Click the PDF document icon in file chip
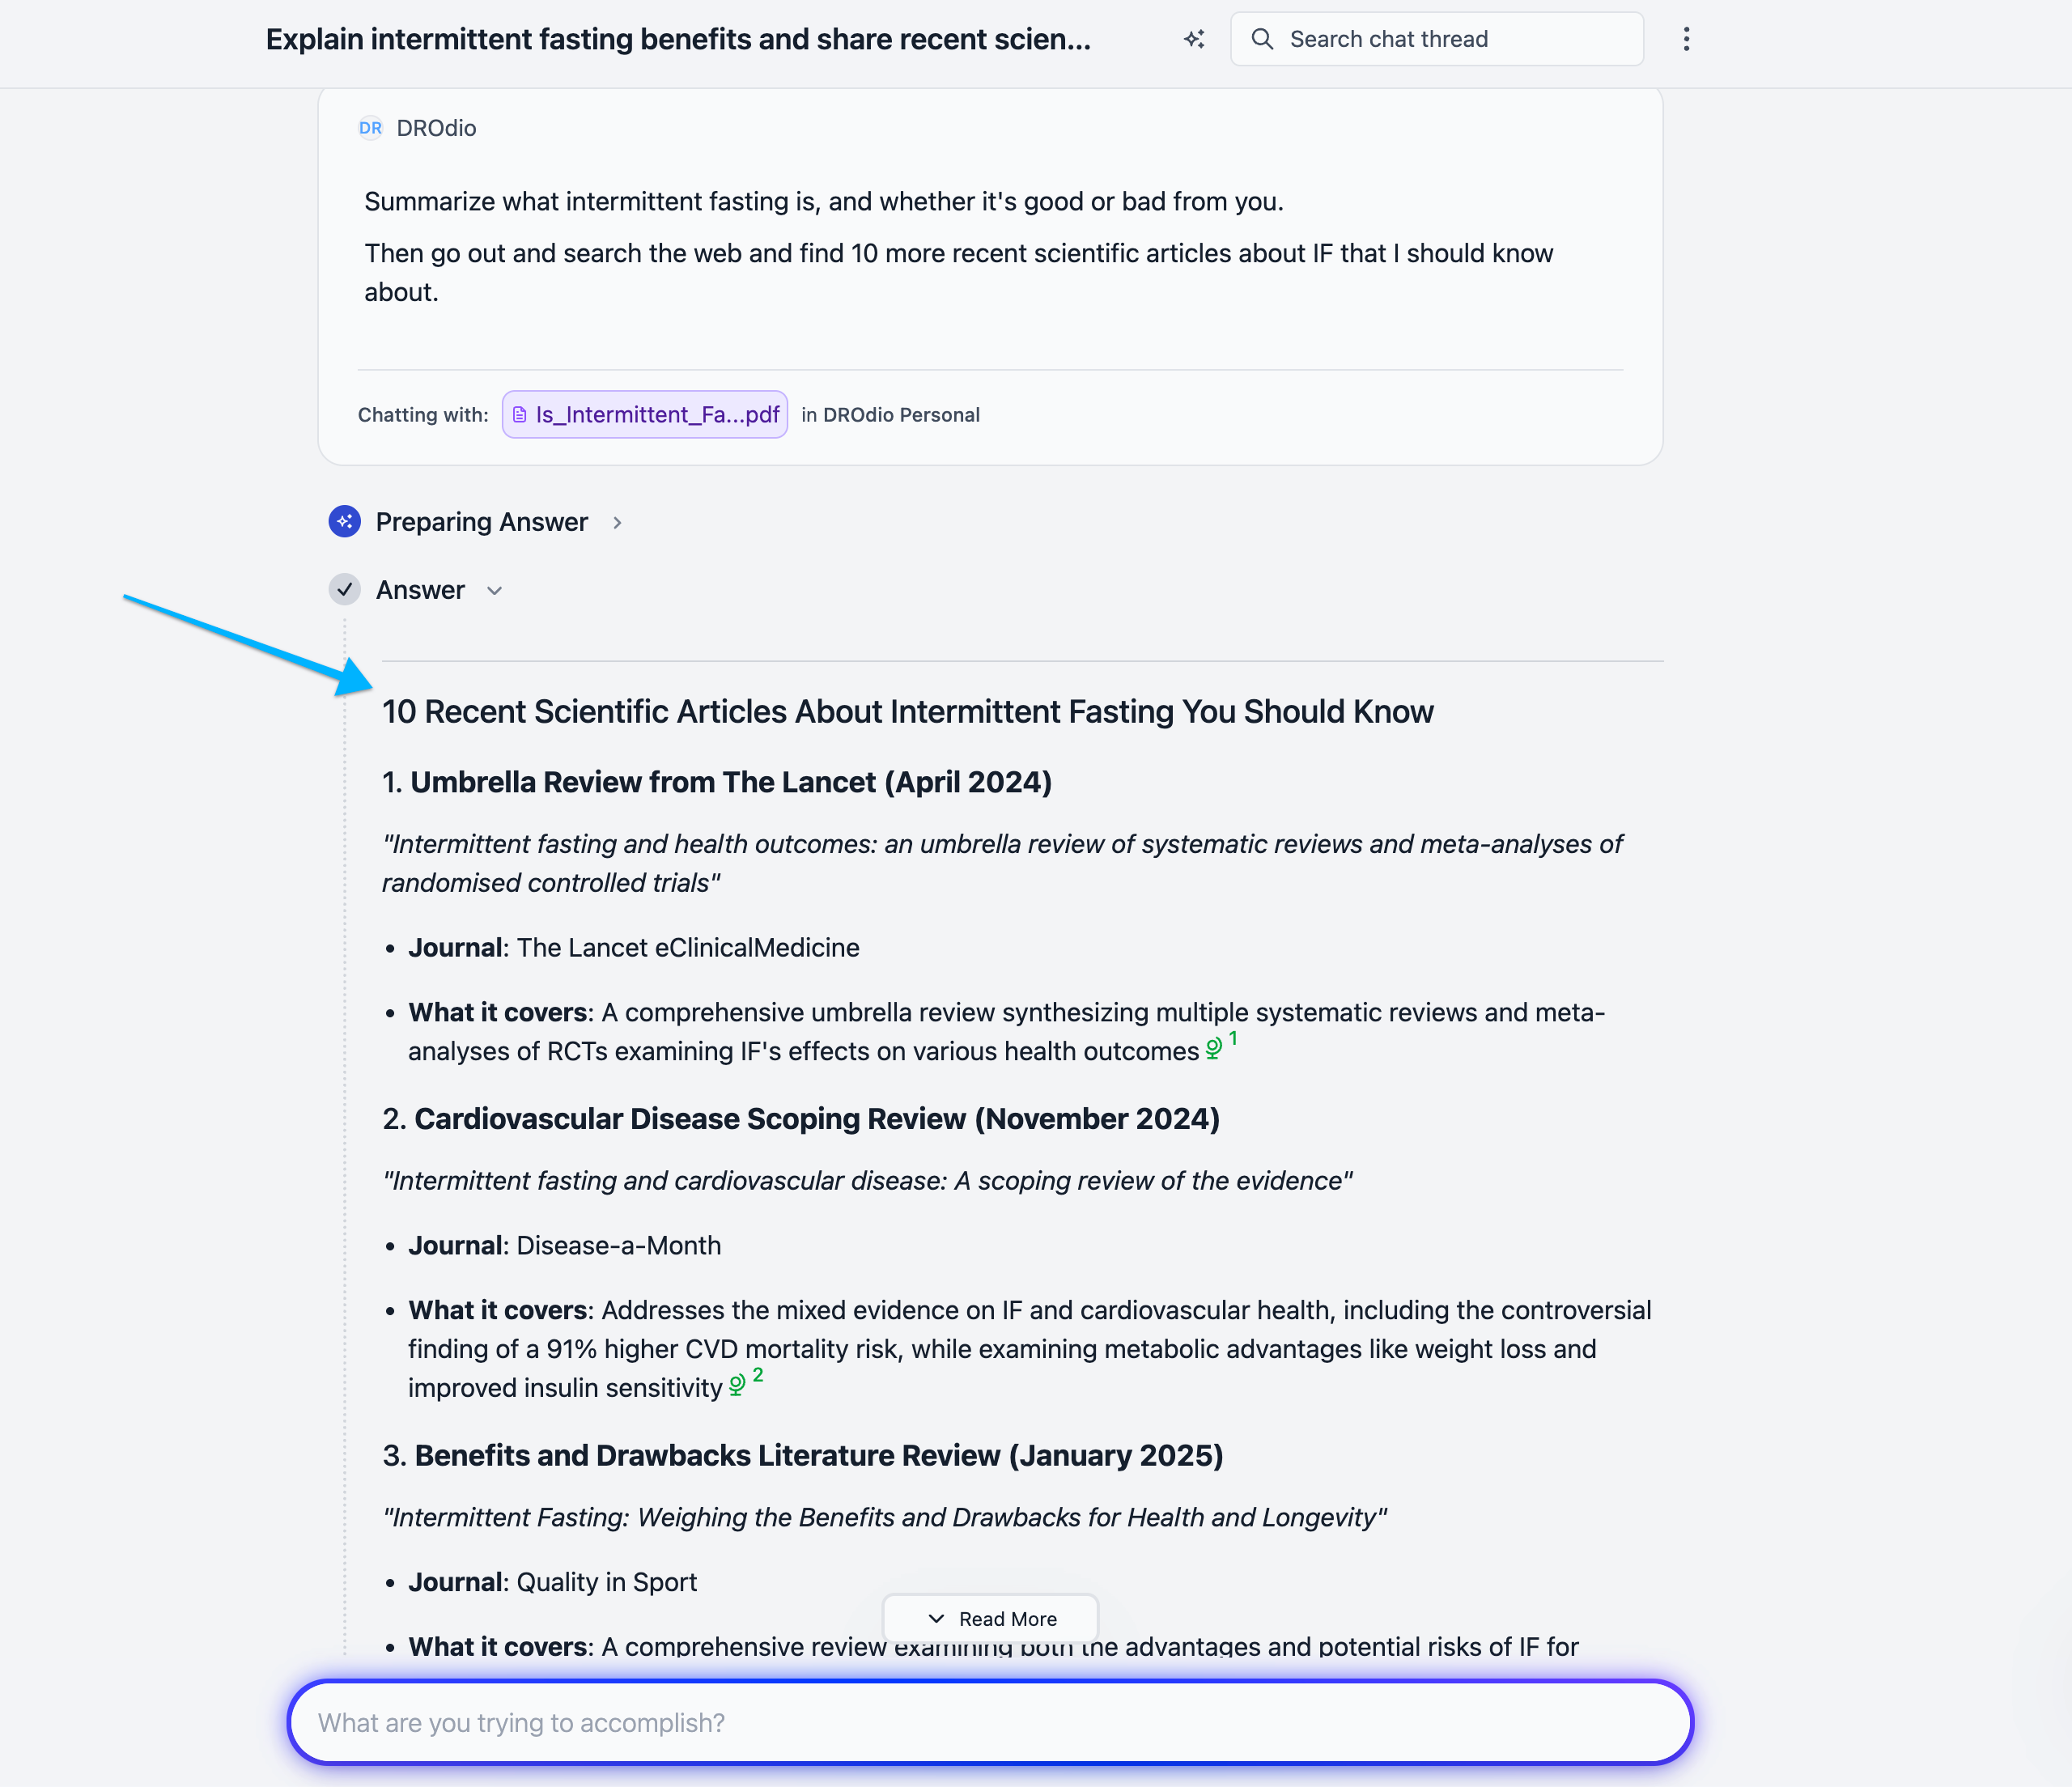Viewport: 2072px width, 1787px height. (520, 415)
